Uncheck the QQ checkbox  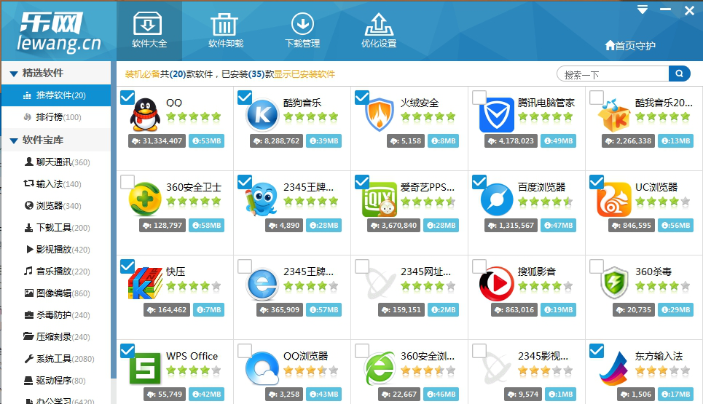click(x=127, y=98)
